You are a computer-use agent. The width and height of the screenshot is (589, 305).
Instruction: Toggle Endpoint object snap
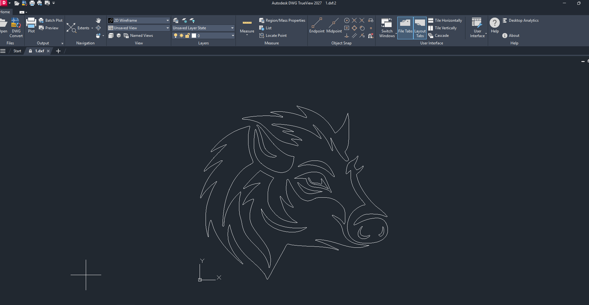click(x=317, y=24)
